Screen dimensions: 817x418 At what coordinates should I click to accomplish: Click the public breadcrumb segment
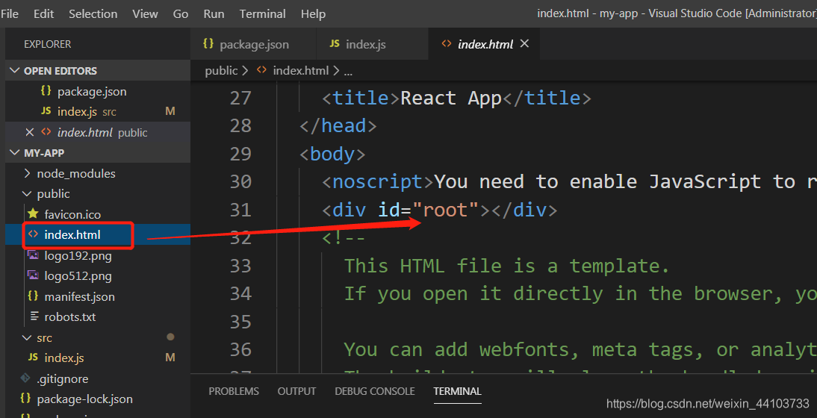tap(221, 70)
